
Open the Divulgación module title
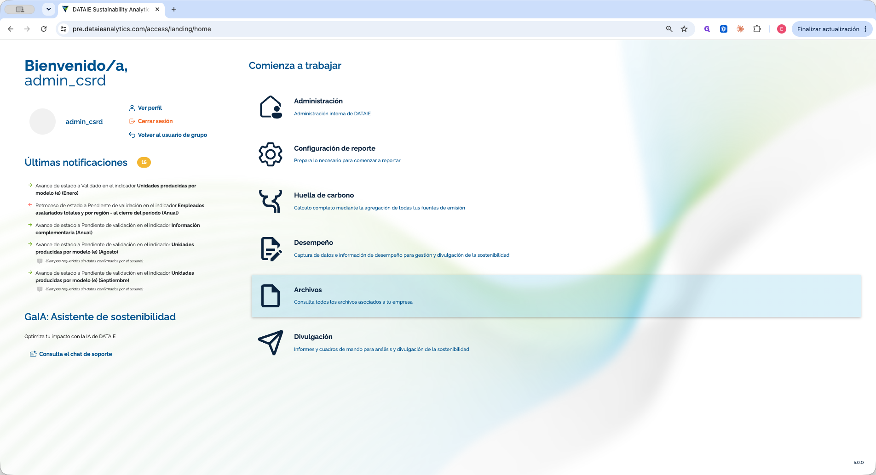313,337
